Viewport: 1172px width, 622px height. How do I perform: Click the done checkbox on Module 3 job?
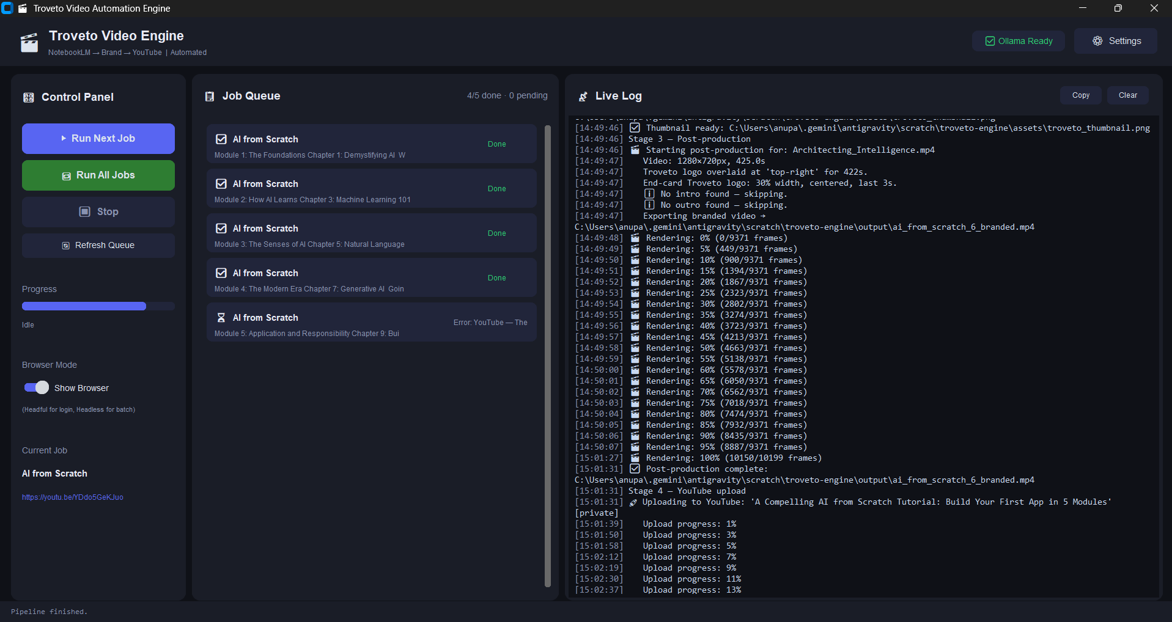[221, 229]
